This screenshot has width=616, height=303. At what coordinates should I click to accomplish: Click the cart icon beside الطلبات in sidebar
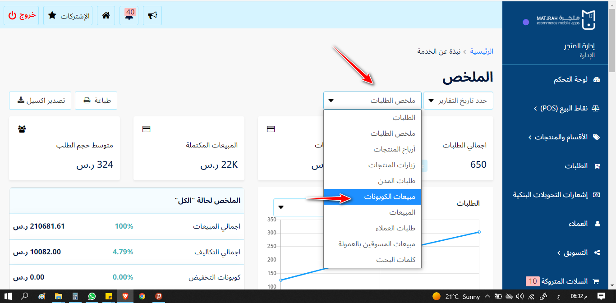tap(597, 166)
